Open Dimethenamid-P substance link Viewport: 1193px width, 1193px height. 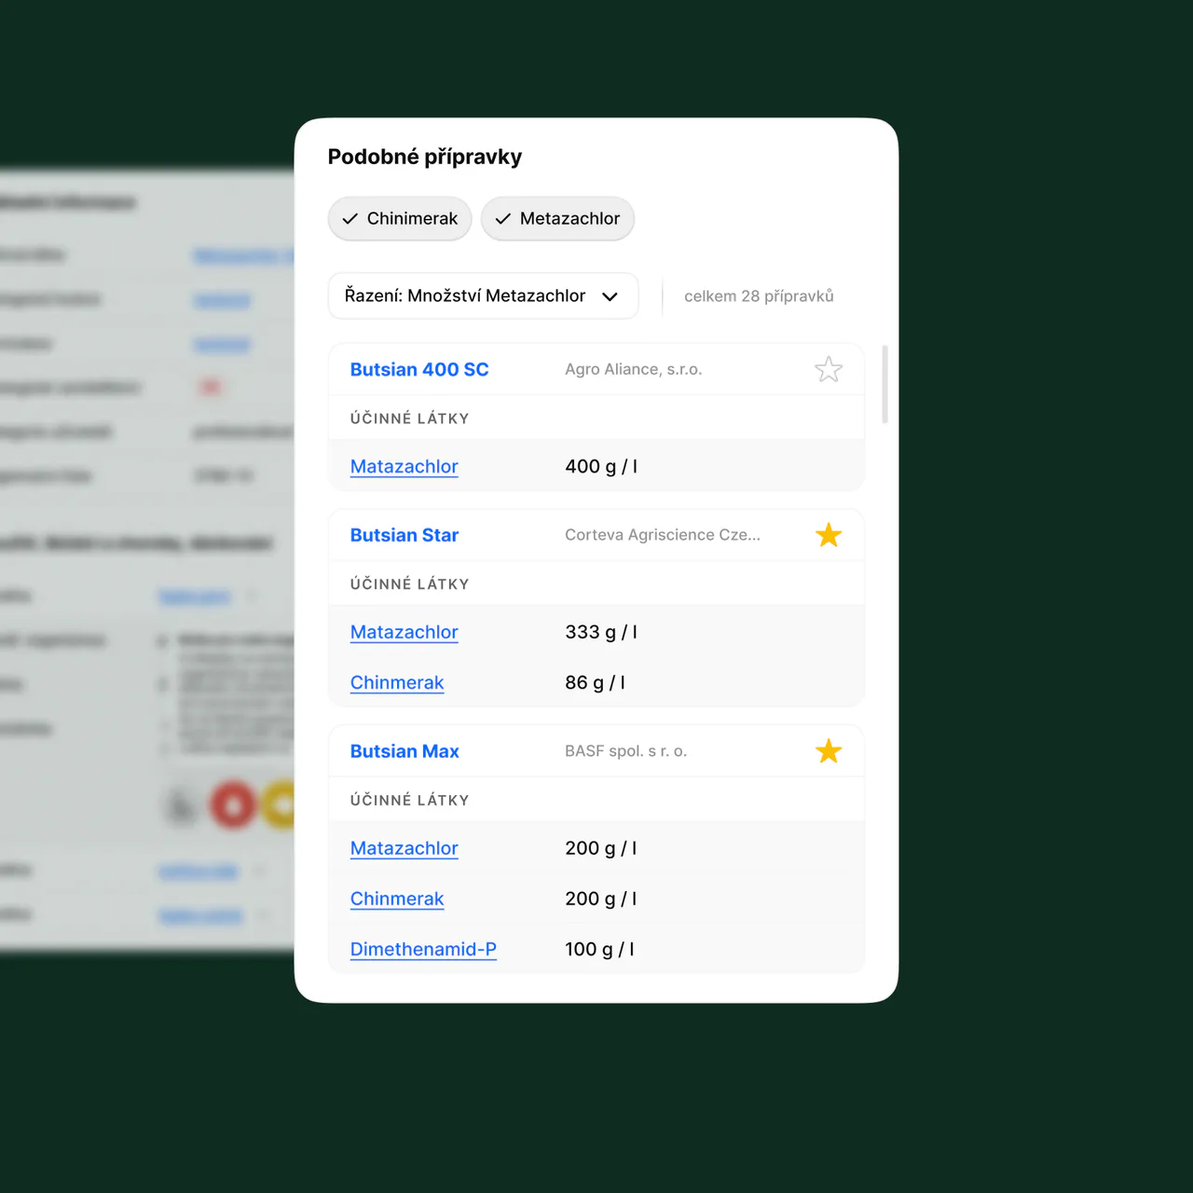click(x=423, y=950)
